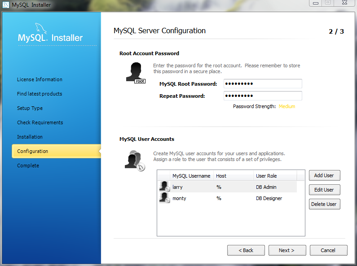This screenshot has width=357, height=266.
Task: Focus the MySQL Root Password field
Action: [x=263, y=84]
